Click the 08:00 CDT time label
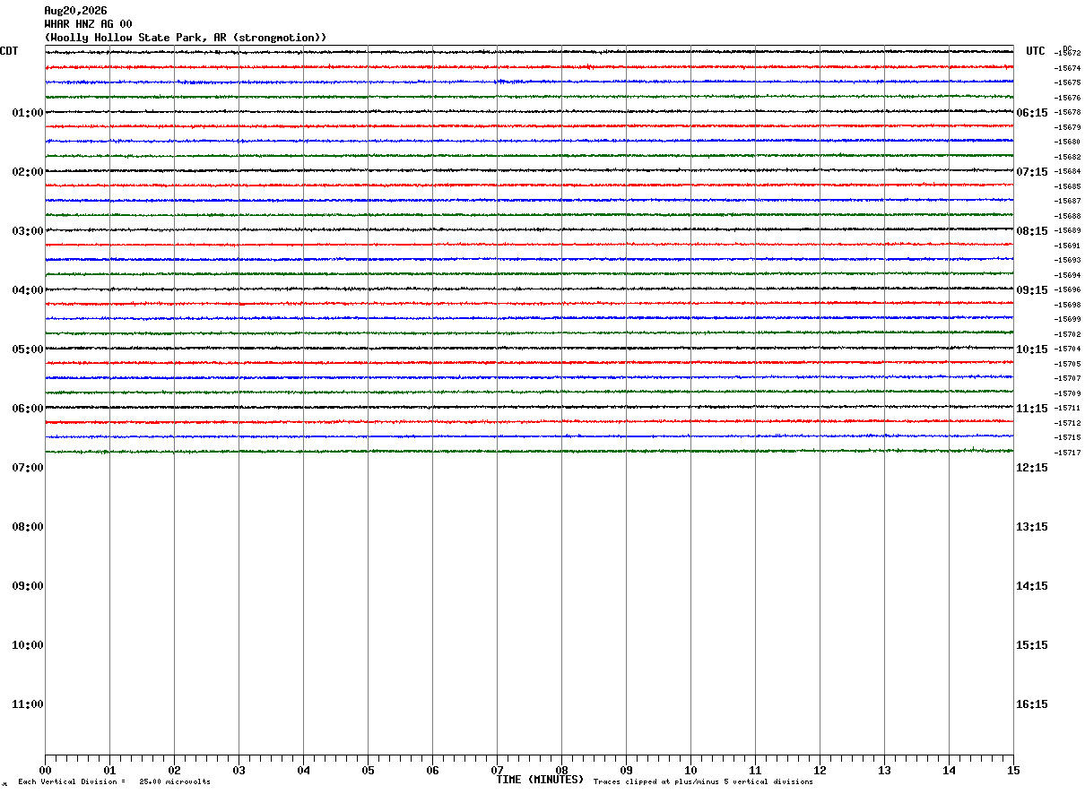This screenshot has height=794, width=1085. pyautogui.click(x=28, y=527)
